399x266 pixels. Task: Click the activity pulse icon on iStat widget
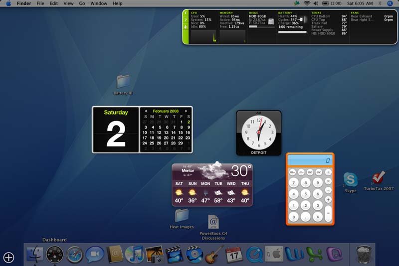tap(186, 27)
